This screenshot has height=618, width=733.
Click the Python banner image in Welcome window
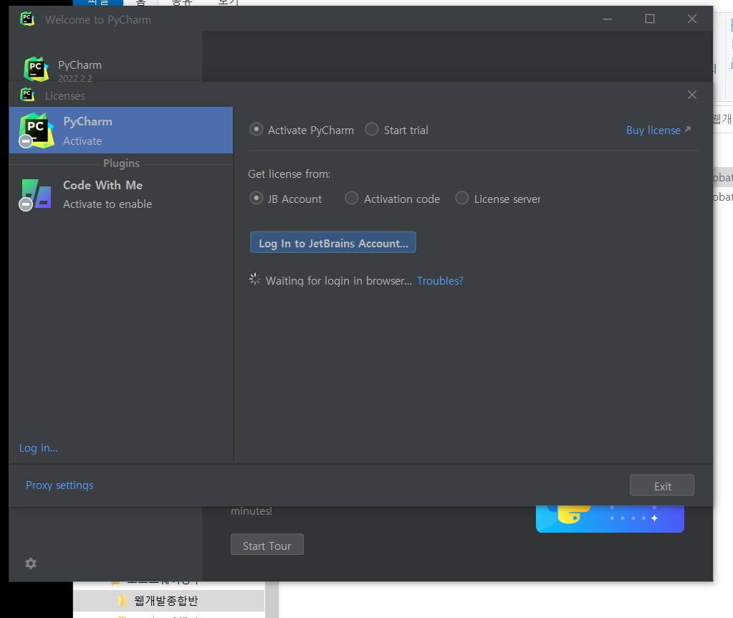610,519
